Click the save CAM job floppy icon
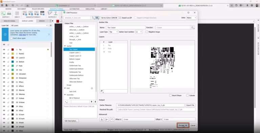 click(x=97, y=18)
